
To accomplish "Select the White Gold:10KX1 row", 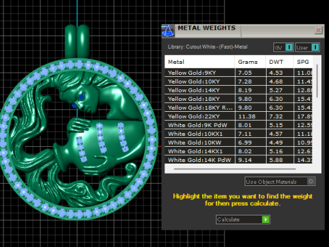I will [239, 134].
